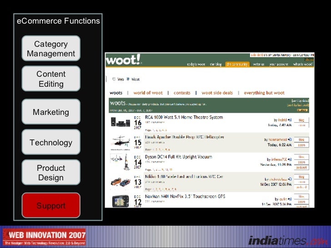The height and width of the screenshot is (248, 331).
Task: Click the last-post icon in RCA row
Action: tap(290, 120)
